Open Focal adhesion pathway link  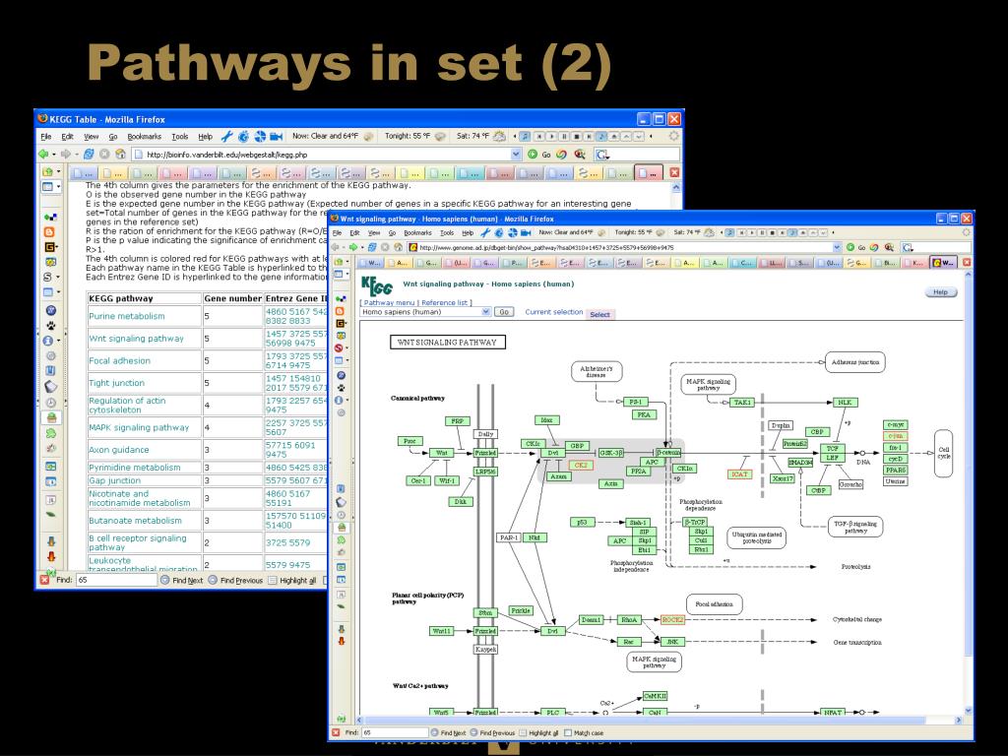[119, 360]
